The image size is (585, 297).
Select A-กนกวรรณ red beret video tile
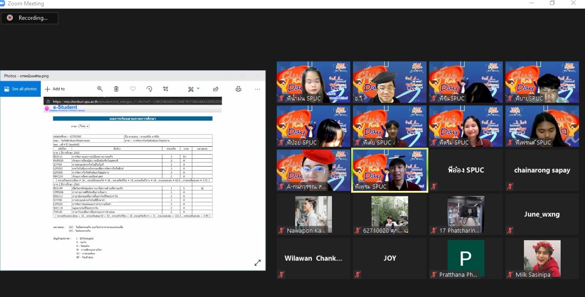tap(313, 170)
